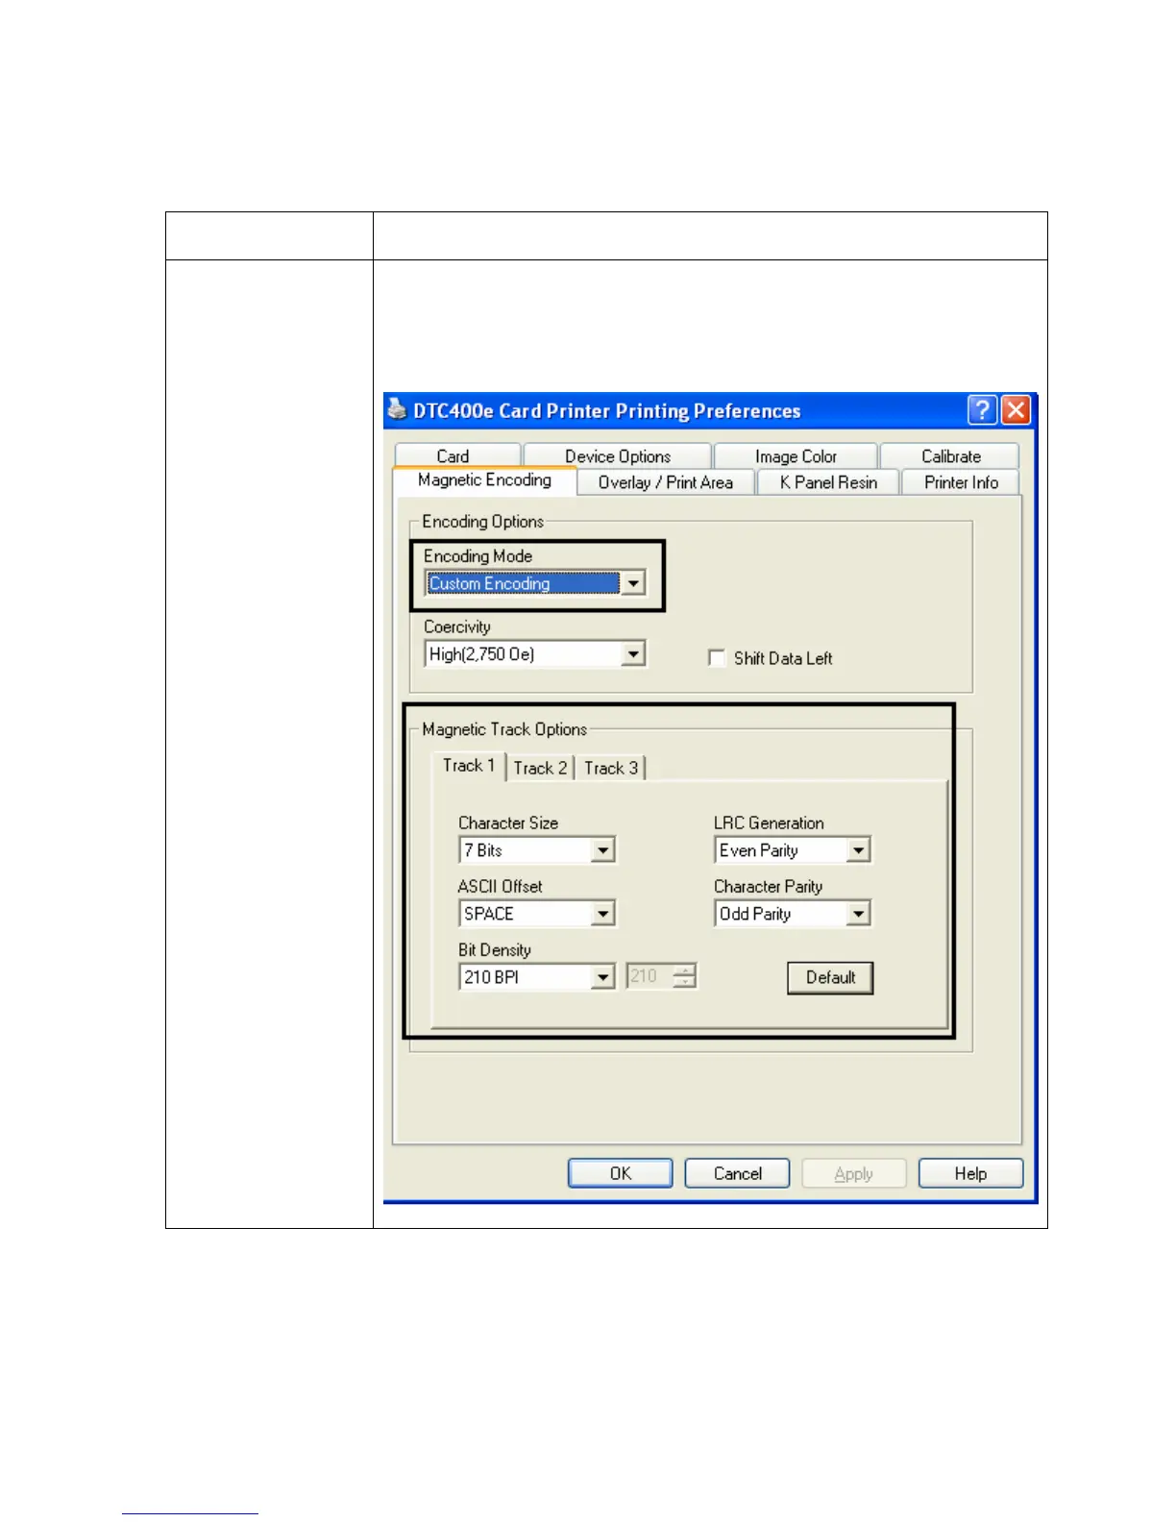Click the Cancel button
Viewport: 1176px width, 1522px height.
[737, 1173]
